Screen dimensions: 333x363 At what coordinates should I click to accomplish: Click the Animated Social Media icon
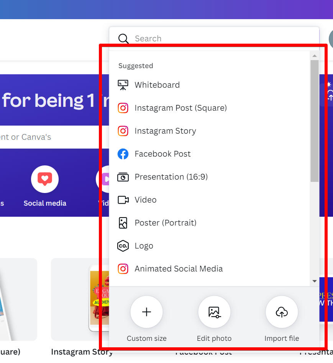pyautogui.click(x=123, y=269)
